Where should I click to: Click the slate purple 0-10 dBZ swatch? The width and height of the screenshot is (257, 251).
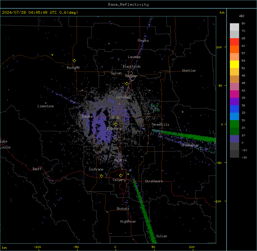tap(234, 139)
